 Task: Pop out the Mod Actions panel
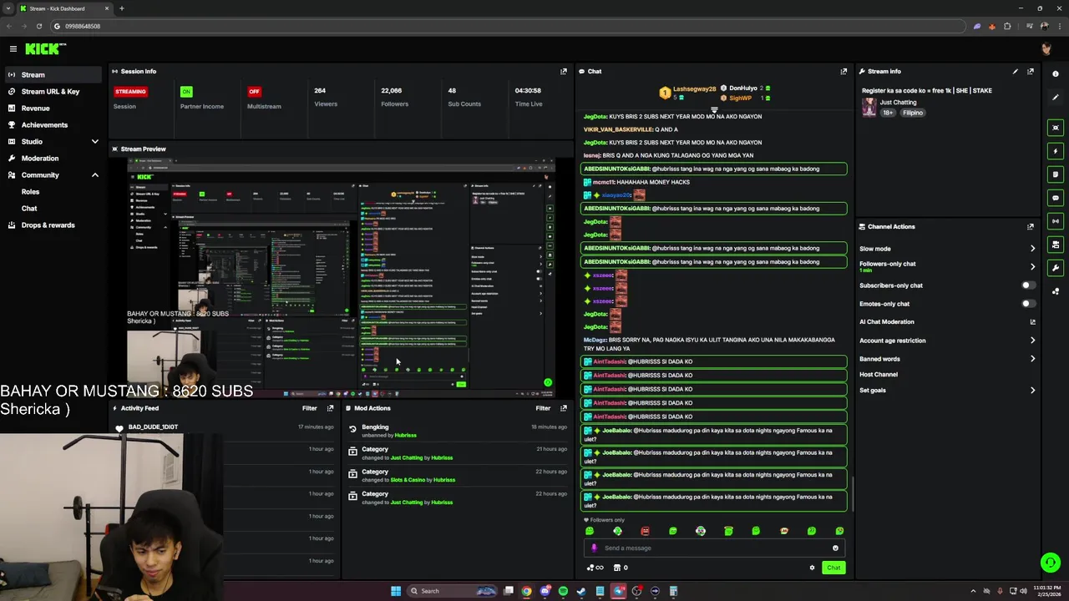tap(564, 408)
